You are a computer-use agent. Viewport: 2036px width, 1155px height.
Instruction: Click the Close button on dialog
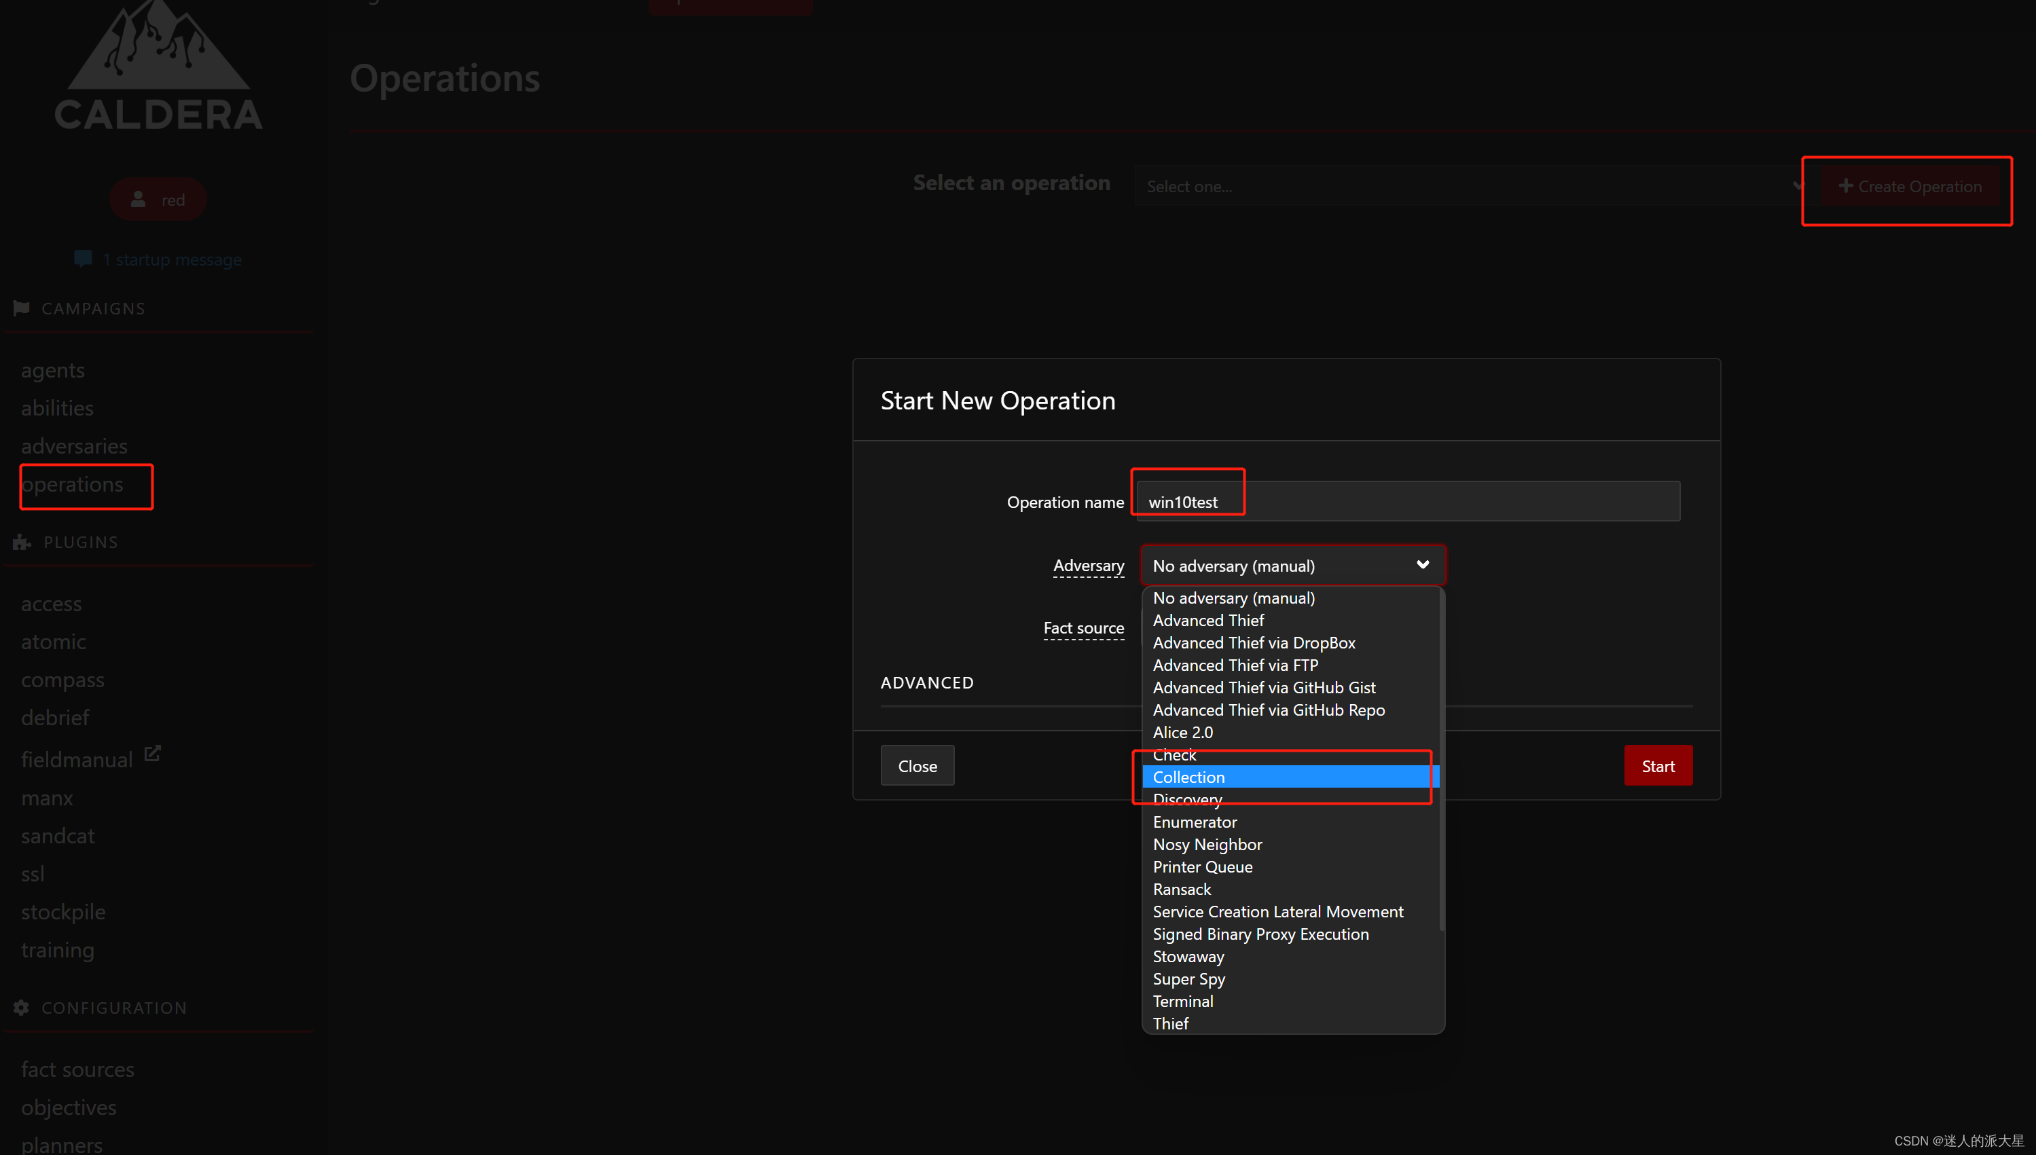click(x=917, y=765)
